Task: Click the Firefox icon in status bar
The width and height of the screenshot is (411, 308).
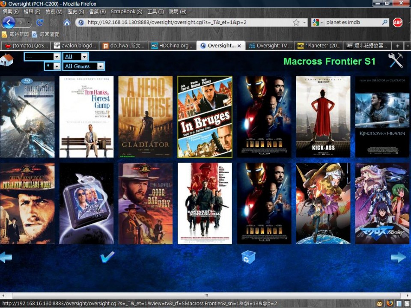Action: click(390, 303)
